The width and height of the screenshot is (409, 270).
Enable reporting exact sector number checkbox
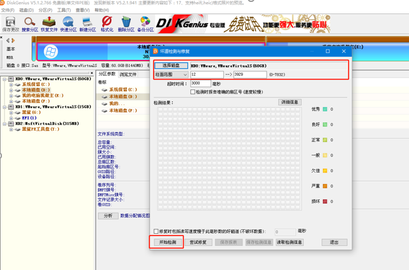[x=193, y=92]
